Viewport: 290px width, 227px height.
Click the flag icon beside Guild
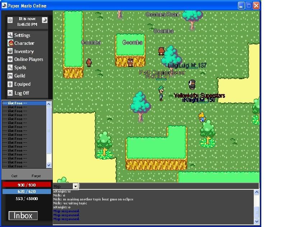coord(10,76)
